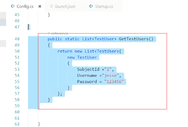This screenshot has width=188, height=127.
Task: Click 'TestUser' on line 51
Action: point(87,57)
